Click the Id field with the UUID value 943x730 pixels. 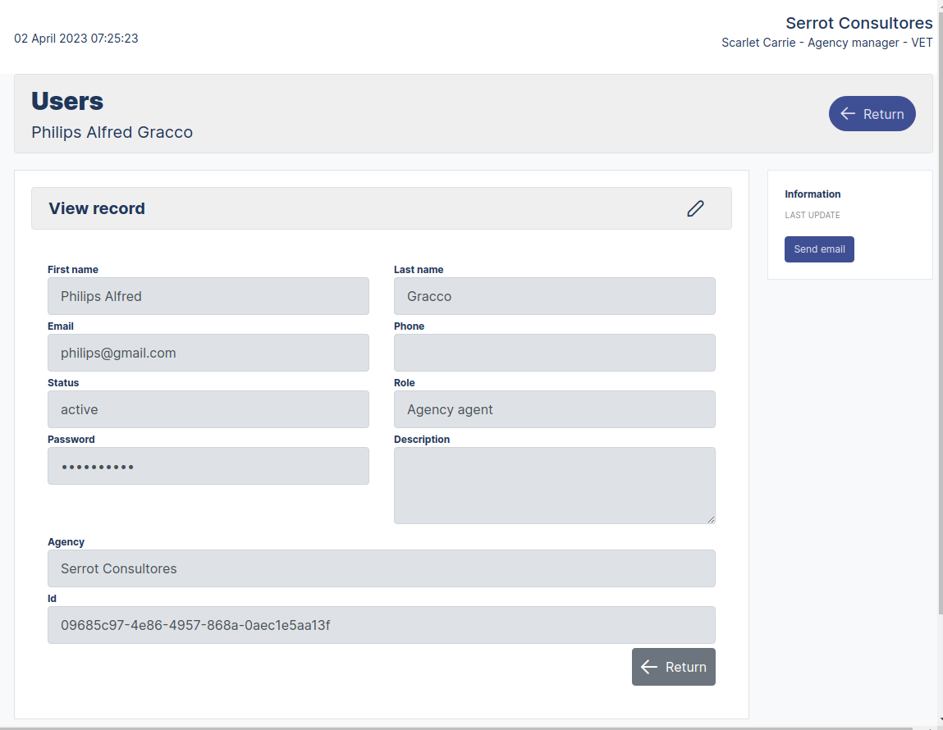click(382, 624)
